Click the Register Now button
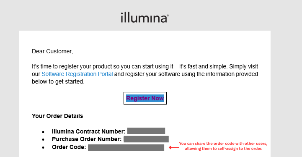The height and width of the screenshot is (157, 302). coord(145,98)
